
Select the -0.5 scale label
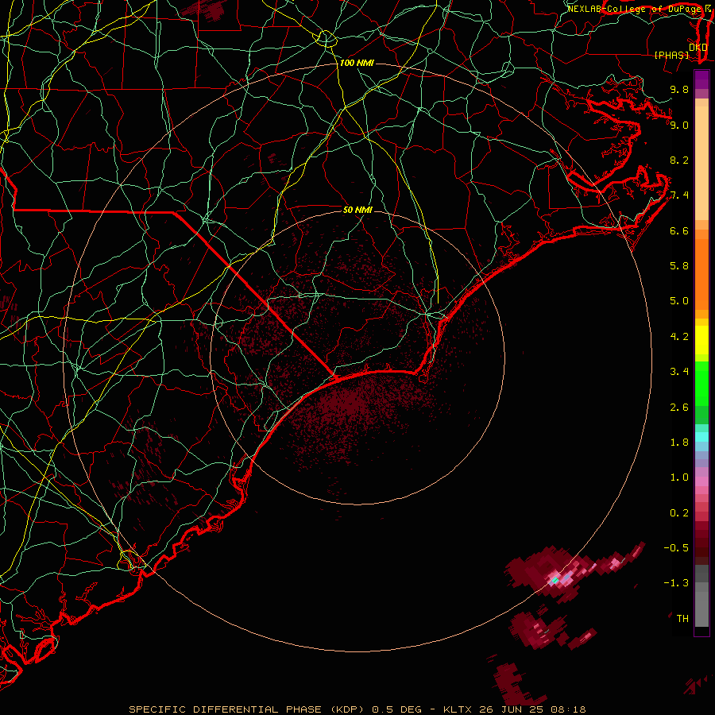click(x=677, y=548)
